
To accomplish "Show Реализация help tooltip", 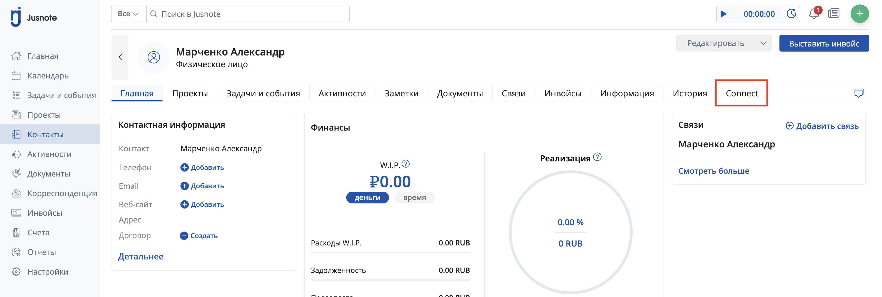I will coord(597,157).
